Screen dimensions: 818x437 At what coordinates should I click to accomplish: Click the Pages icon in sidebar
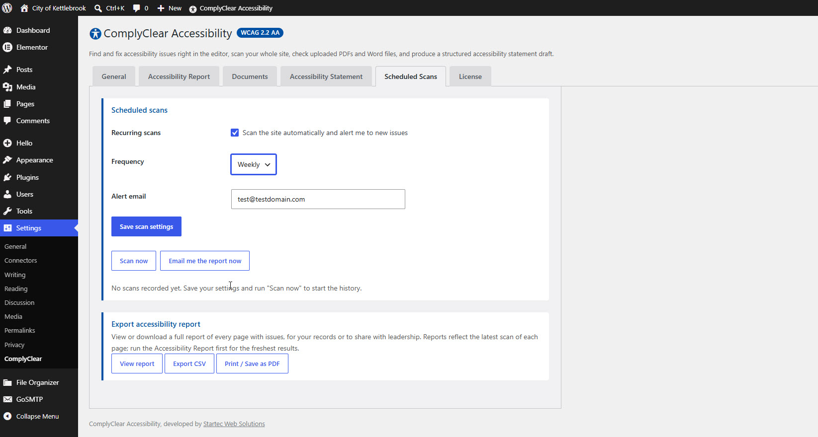(x=7, y=104)
